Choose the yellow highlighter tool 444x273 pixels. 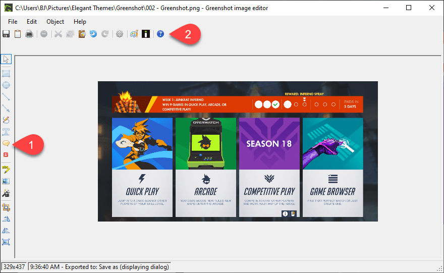(7, 169)
